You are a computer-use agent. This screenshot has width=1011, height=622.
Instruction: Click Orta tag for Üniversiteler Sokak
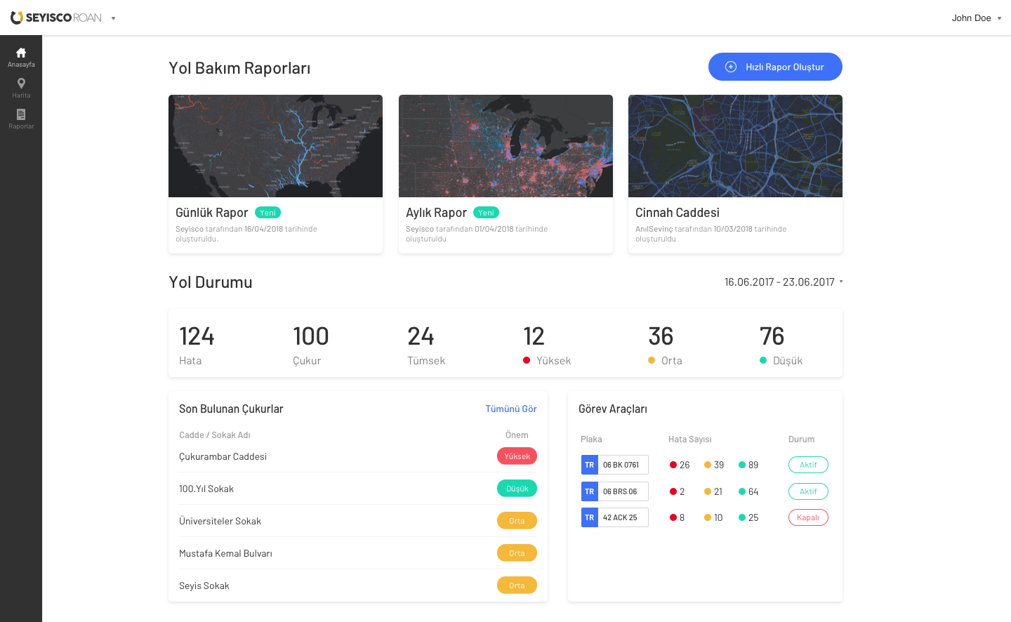(x=517, y=521)
